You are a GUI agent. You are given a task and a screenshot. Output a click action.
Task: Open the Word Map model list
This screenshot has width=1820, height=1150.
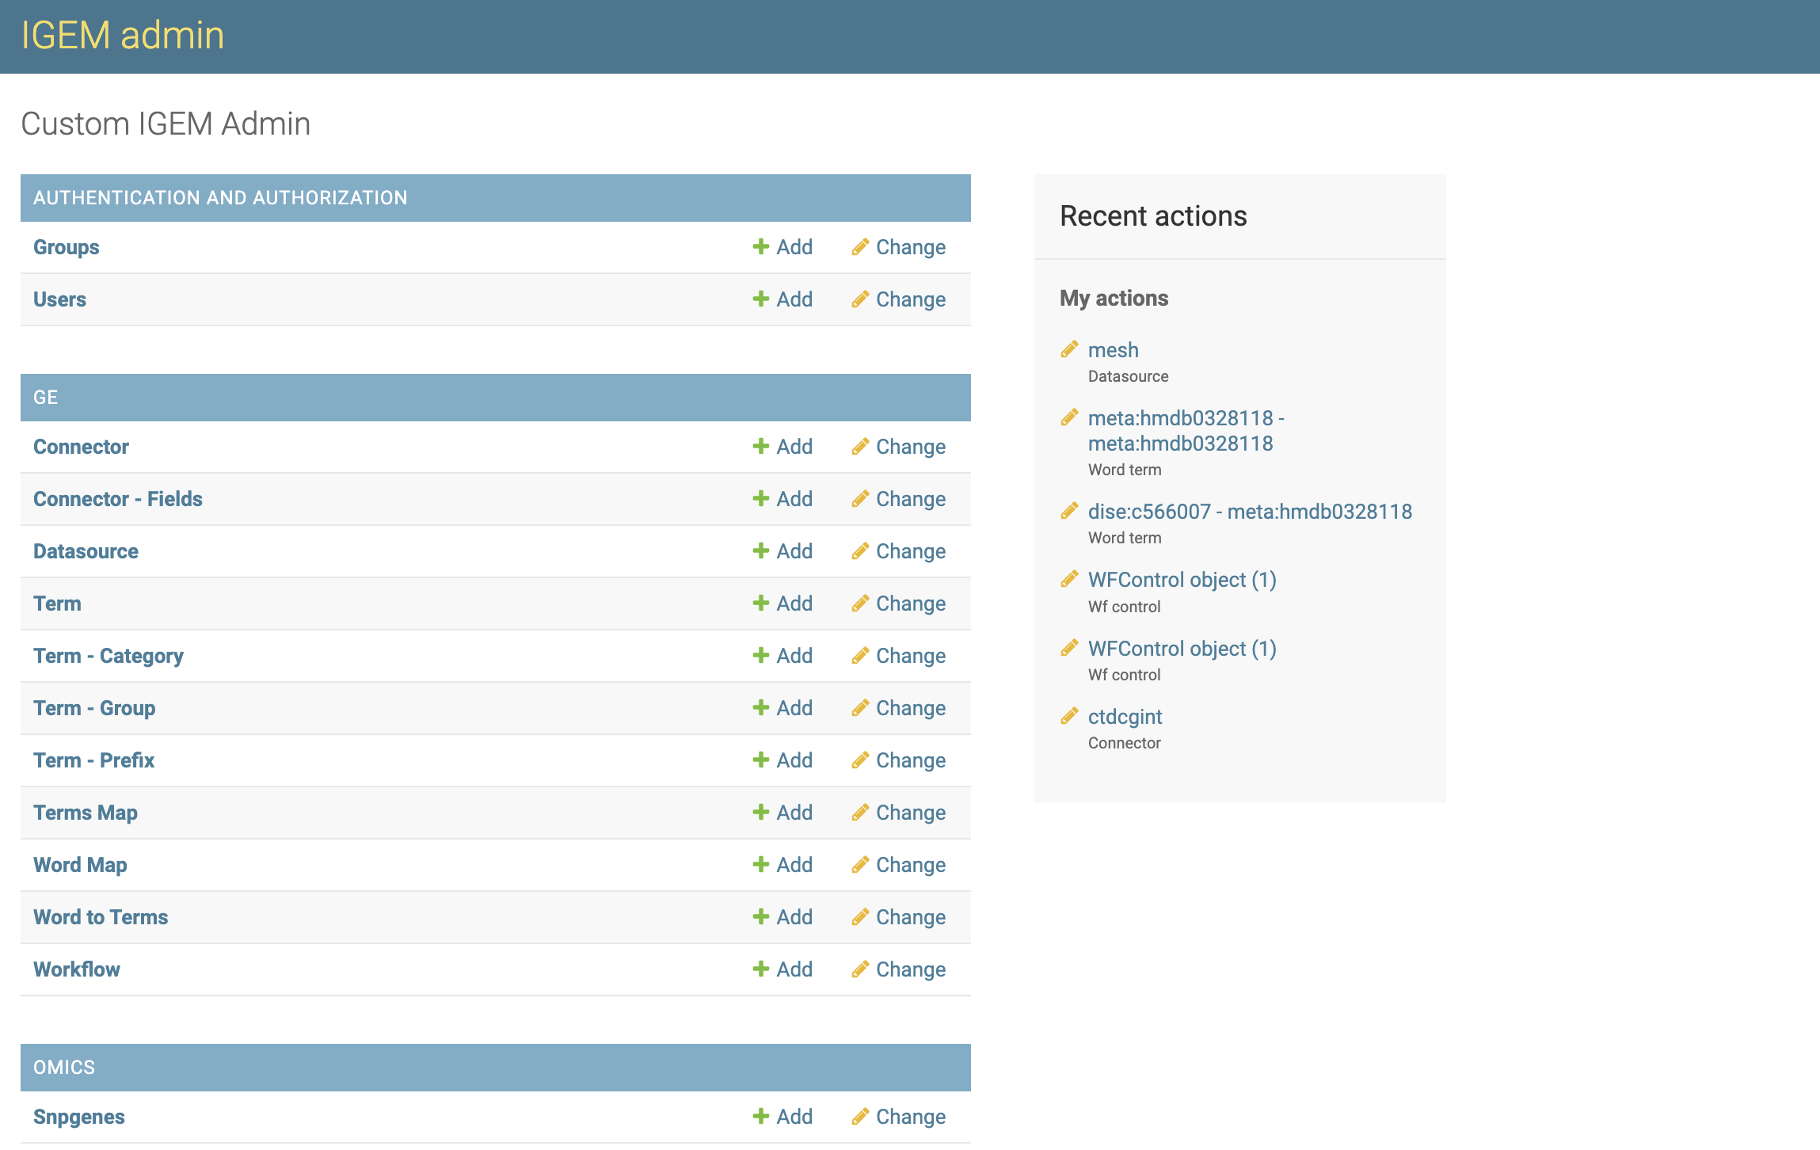(80, 865)
